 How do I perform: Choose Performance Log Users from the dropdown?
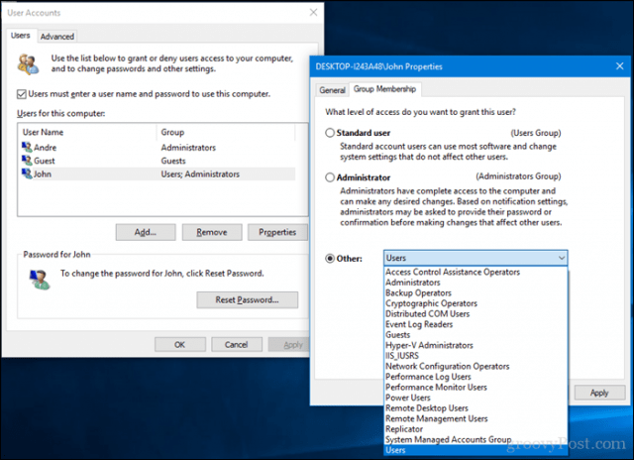(x=475, y=377)
